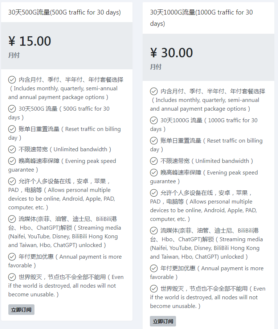
Task: Click the check icon beside 不限速带宽 in 1000G plan
Action: point(154,161)
